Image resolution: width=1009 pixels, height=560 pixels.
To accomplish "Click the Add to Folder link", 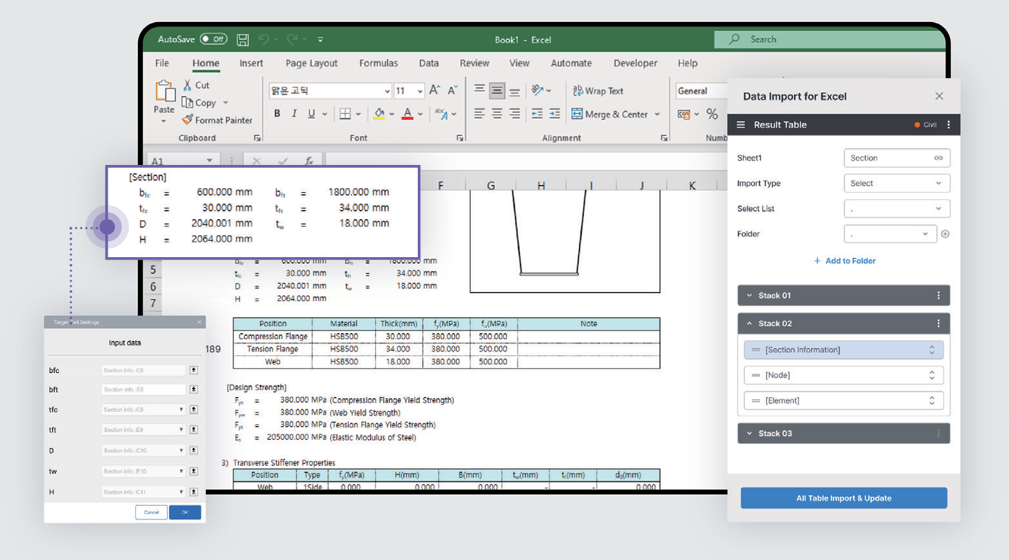I will pyautogui.click(x=845, y=261).
